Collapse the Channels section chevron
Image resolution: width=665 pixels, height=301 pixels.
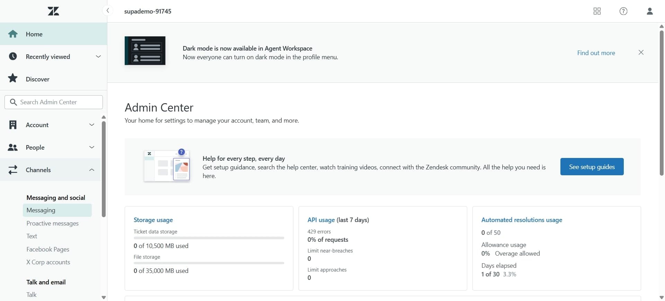click(x=92, y=170)
